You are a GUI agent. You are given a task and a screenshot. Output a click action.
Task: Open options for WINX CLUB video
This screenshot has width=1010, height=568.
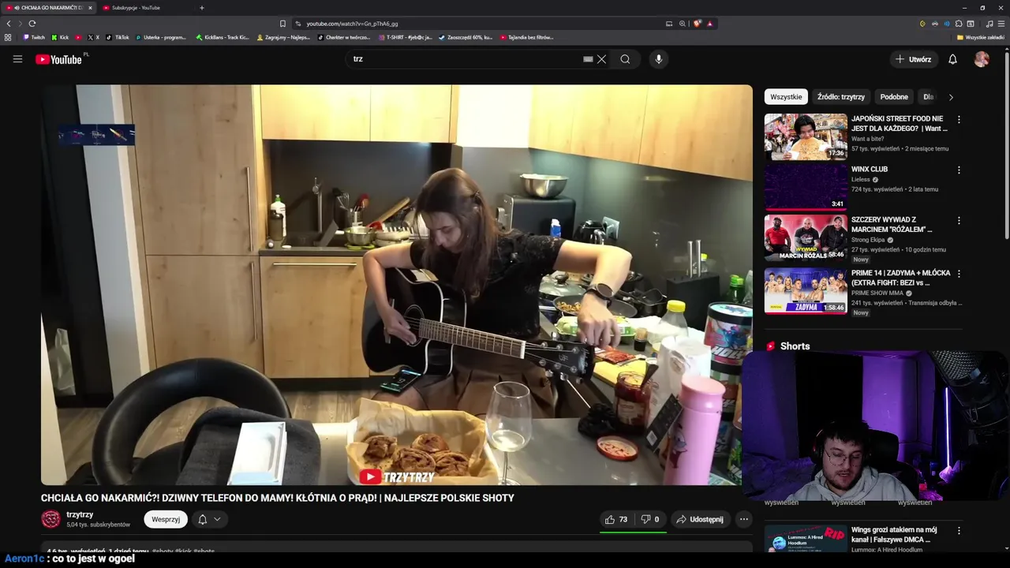point(959,170)
